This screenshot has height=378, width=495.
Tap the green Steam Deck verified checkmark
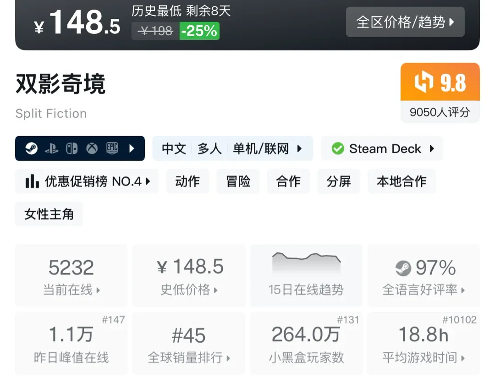[338, 148]
